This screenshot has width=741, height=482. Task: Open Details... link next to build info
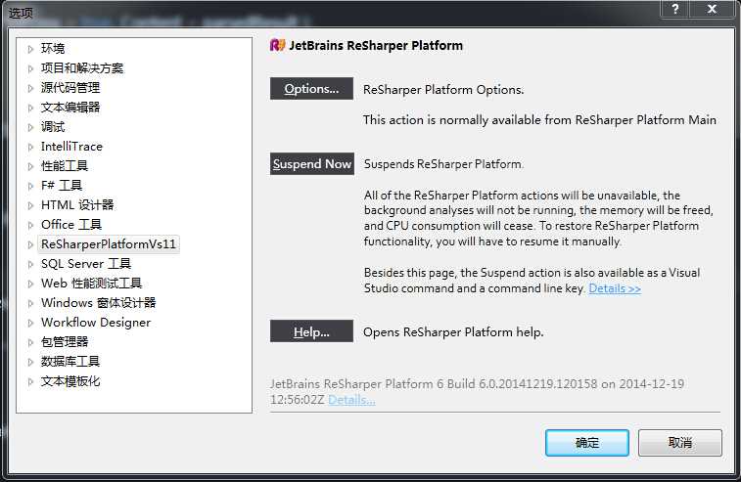click(351, 400)
